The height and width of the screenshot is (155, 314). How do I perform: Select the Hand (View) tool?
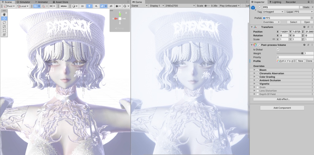4,14
